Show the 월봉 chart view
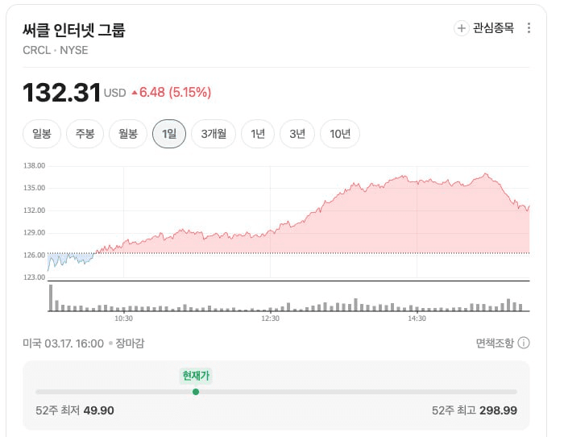This screenshot has height=437, width=564. coord(128,134)
